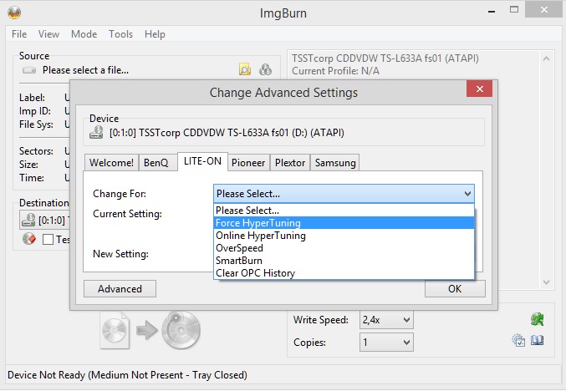Switch to the Pioneer tab
Screen dimensions: 566x391
249,163
